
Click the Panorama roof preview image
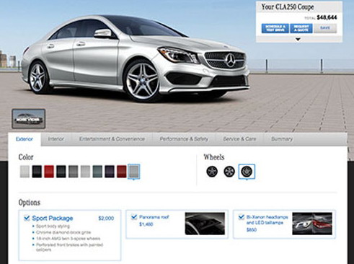(x=205, y=224)
